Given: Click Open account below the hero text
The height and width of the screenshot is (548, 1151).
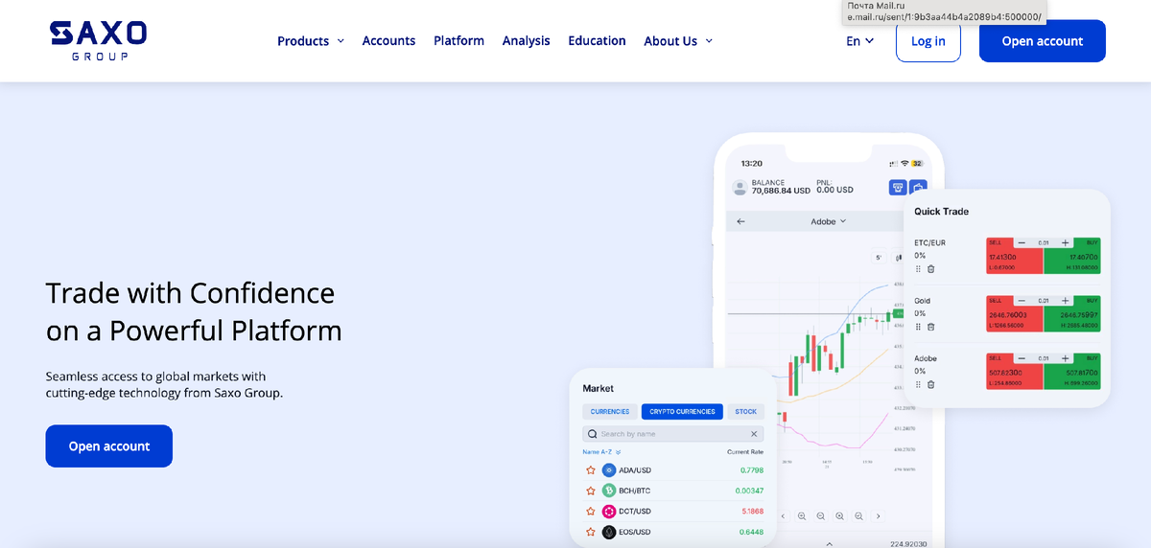Looking at the screenshot, I should pyautogui.click(x=109, y=446).
